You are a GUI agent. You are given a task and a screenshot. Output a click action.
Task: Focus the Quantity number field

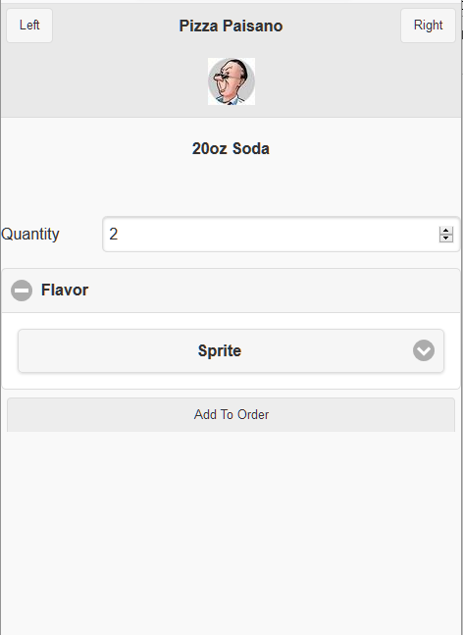pos(282,234)
